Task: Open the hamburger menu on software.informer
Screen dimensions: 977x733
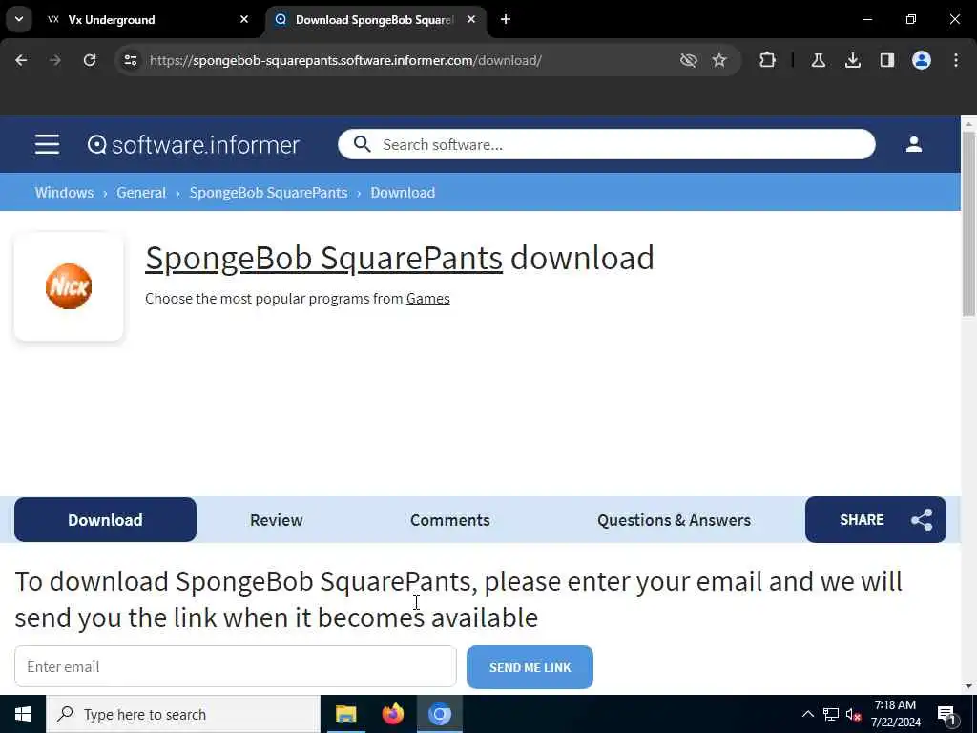Action: tap(47, 145)
